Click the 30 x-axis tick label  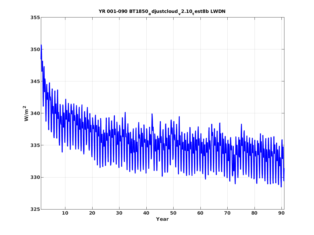coord(119,213)
